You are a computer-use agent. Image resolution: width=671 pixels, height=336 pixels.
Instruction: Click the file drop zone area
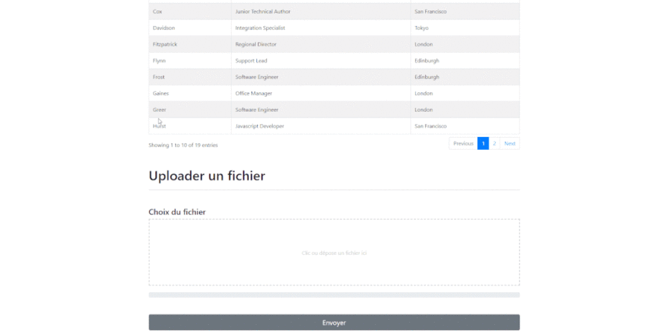click(x=334, y=253)
